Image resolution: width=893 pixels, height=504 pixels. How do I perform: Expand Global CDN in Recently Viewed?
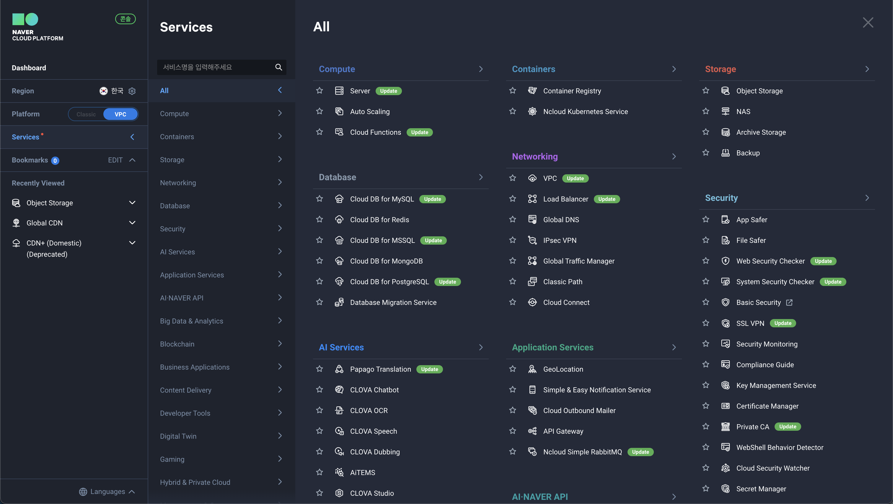click(132, 223)
